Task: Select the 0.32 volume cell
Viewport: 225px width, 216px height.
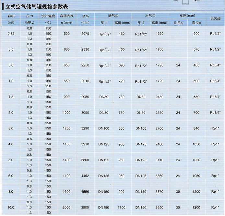Action: coord(11,34)
